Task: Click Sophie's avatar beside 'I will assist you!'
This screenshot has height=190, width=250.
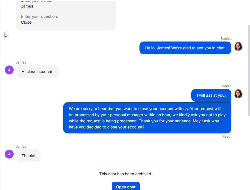Action: (238, 94)
